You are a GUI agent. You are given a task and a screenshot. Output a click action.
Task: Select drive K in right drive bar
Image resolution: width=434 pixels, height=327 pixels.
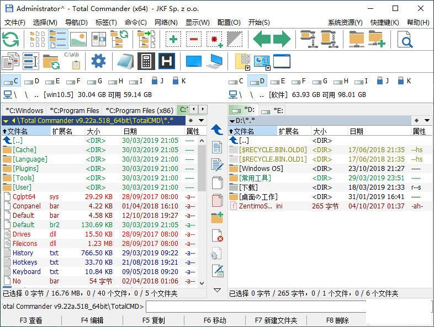click(x=404, y=81)
